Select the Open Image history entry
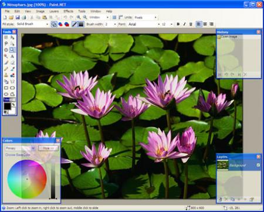Screen dimensions: 264x212 pyautogui.click(x=239, y=37)
